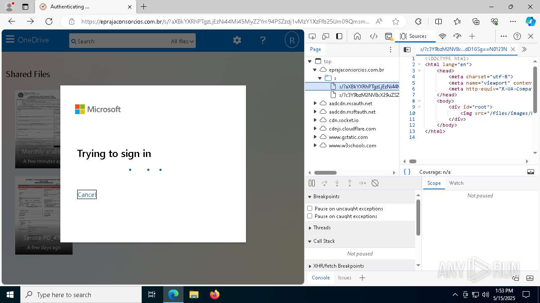Switch to the Watch tab
The width and height of the screenshot is (540, 303).
click(456, 183)
